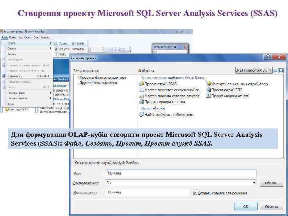Click inside the 'Имя решения' field
Screen dimensions: 288x216
pyautogui.click(x=147, y=192)
